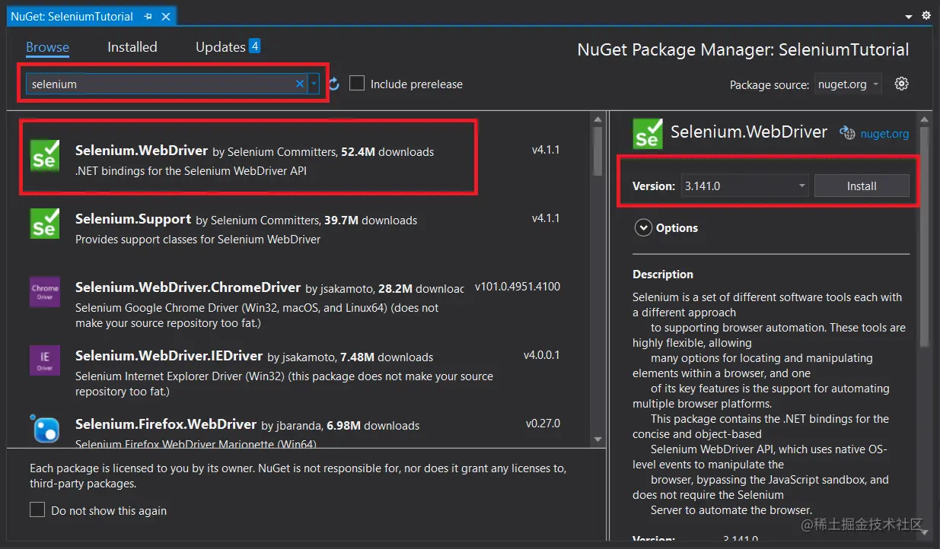Click the Selenium.WebDriver.IEDriver package icon
Image resolution: width=940 pixels, height=549 pixels.
45,360
